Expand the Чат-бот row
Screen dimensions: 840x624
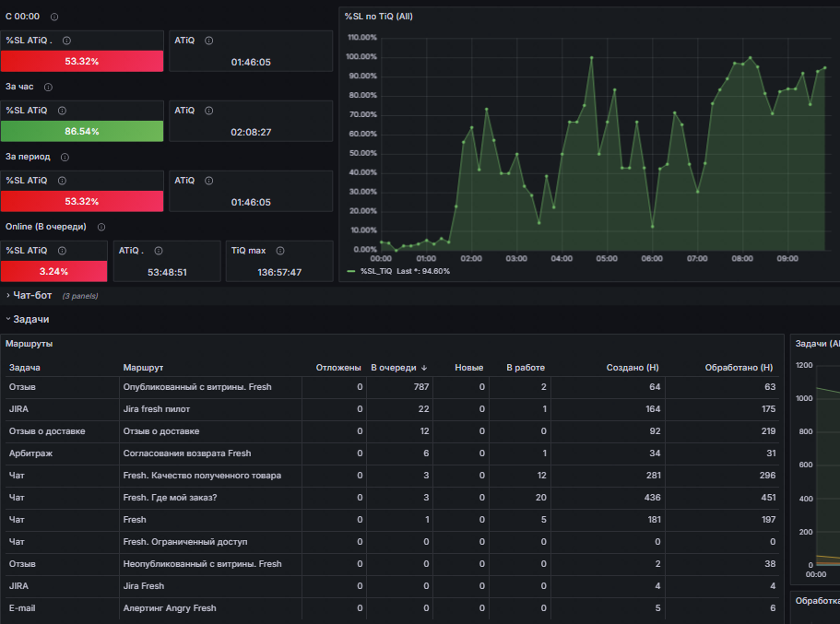(32, 295)
